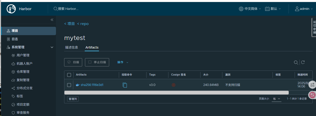Click the calendar theme icon
This screenshot has height=116, width=316.
click(267, 9)
